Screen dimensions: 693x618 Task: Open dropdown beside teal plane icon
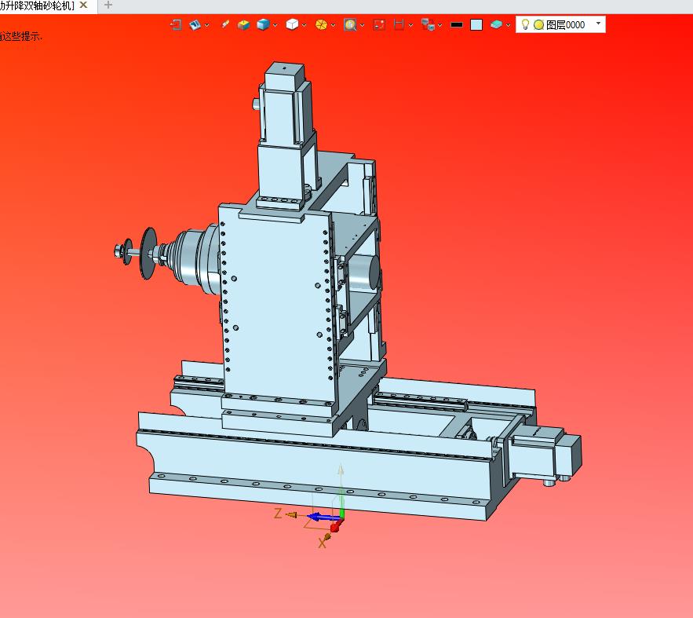(x=508, y=25)
